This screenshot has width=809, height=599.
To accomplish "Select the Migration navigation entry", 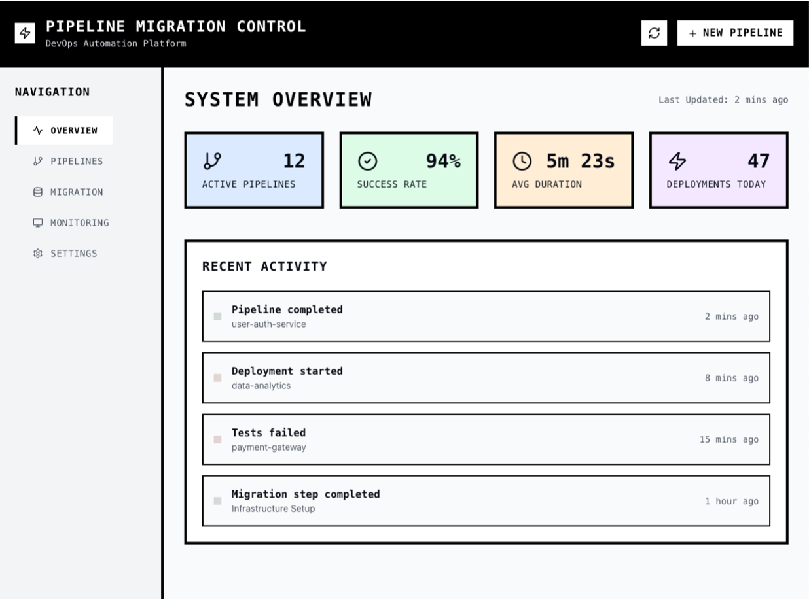I will (73, 192).
